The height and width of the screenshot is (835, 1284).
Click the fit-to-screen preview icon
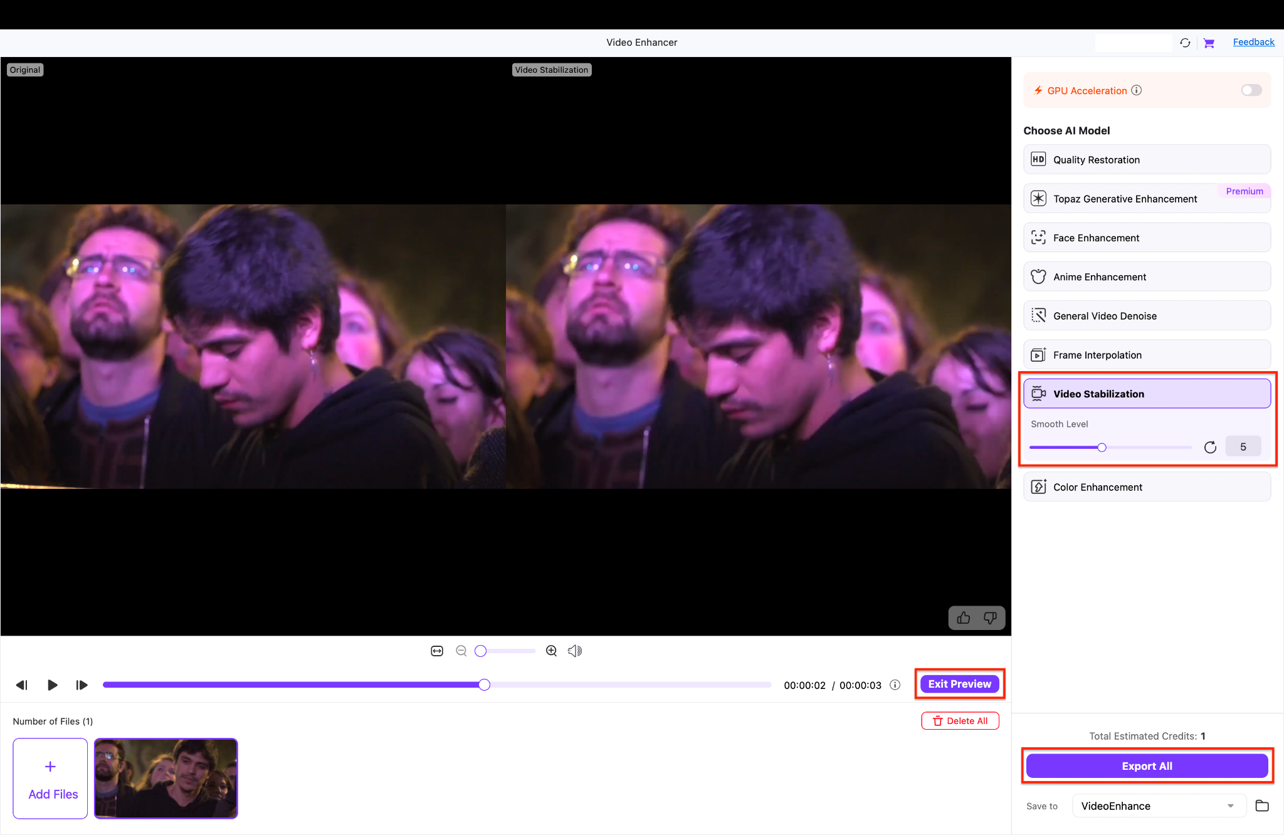[x=436, y=651]
